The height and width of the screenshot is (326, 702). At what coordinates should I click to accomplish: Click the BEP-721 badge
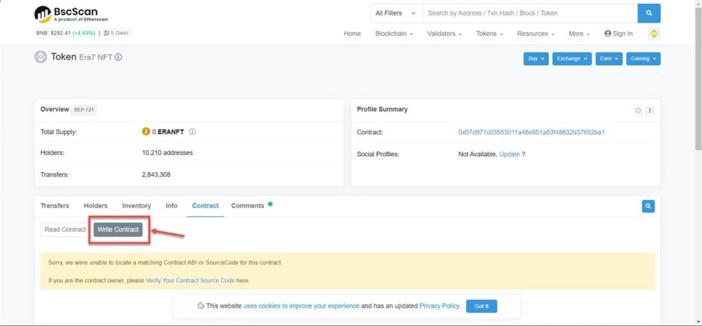pos(84,110)
